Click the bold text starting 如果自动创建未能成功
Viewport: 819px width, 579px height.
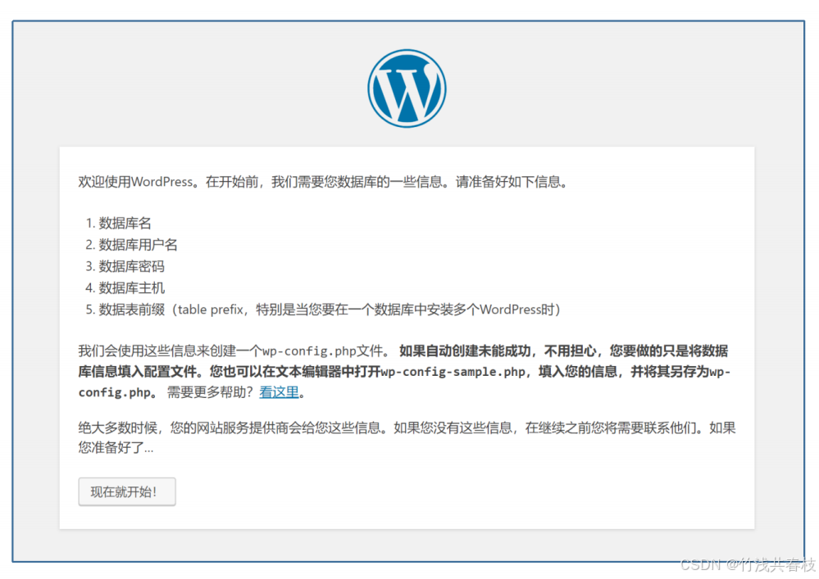[405, 371]
